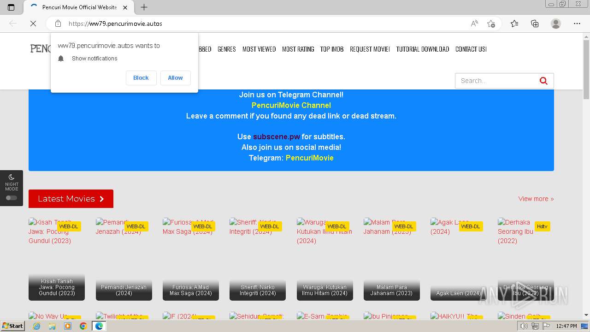
Task: Open File Explorer from the taskbar
Action: click(x=52, y=326)
